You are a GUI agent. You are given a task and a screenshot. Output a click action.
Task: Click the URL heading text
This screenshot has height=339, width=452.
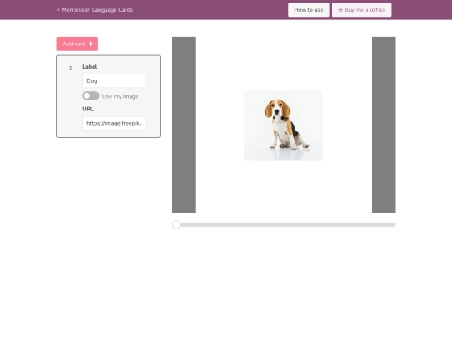tap(88, 109)
